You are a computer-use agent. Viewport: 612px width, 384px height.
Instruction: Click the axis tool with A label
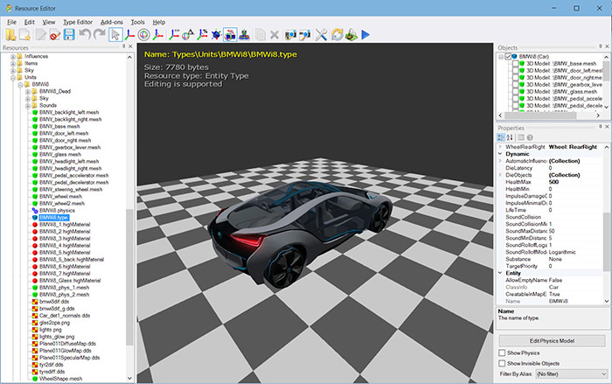tap(187, 35)
